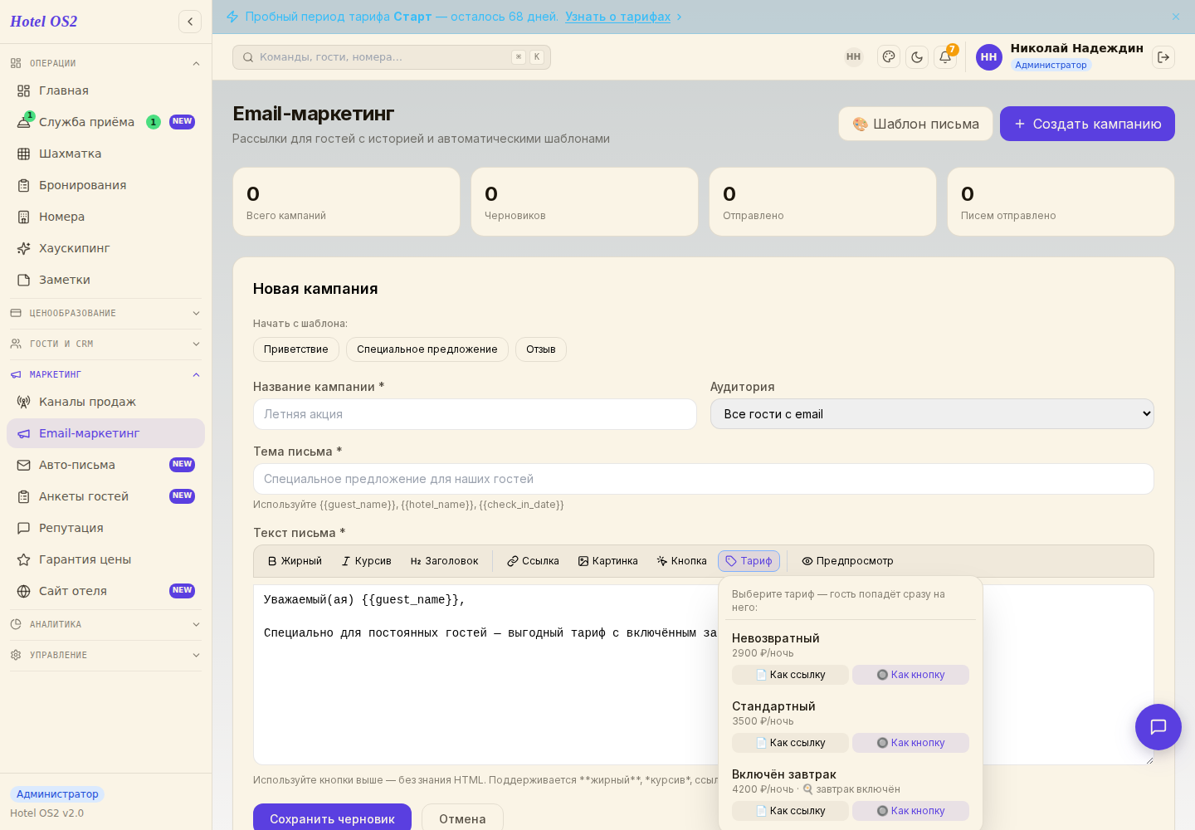Click 'Писем отправлено' stat card

[x=1061, y=202]
